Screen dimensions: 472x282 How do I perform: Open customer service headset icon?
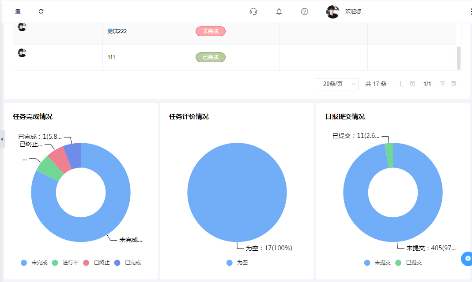[x=253, y=11]
